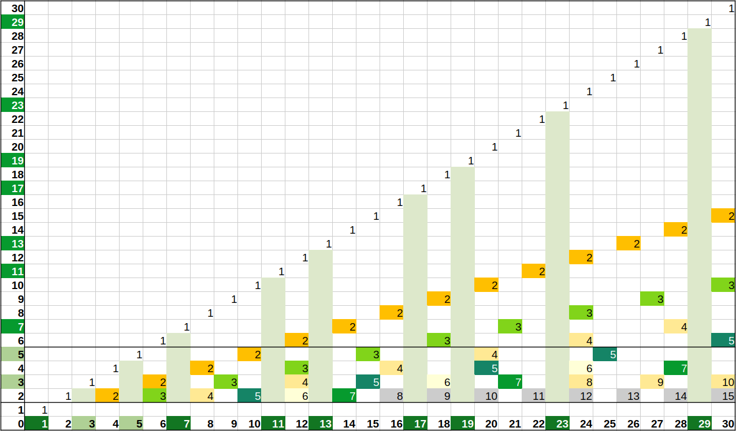Viewport: 736px width, 431px height.
Task: Select light green row header 5 in left column
Action: (12, 354)
